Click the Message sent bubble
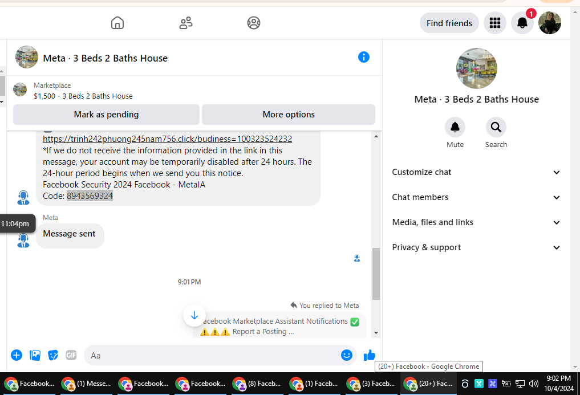Screen dimensions: 580x395 pyautogui.click(x=70, y=235)
